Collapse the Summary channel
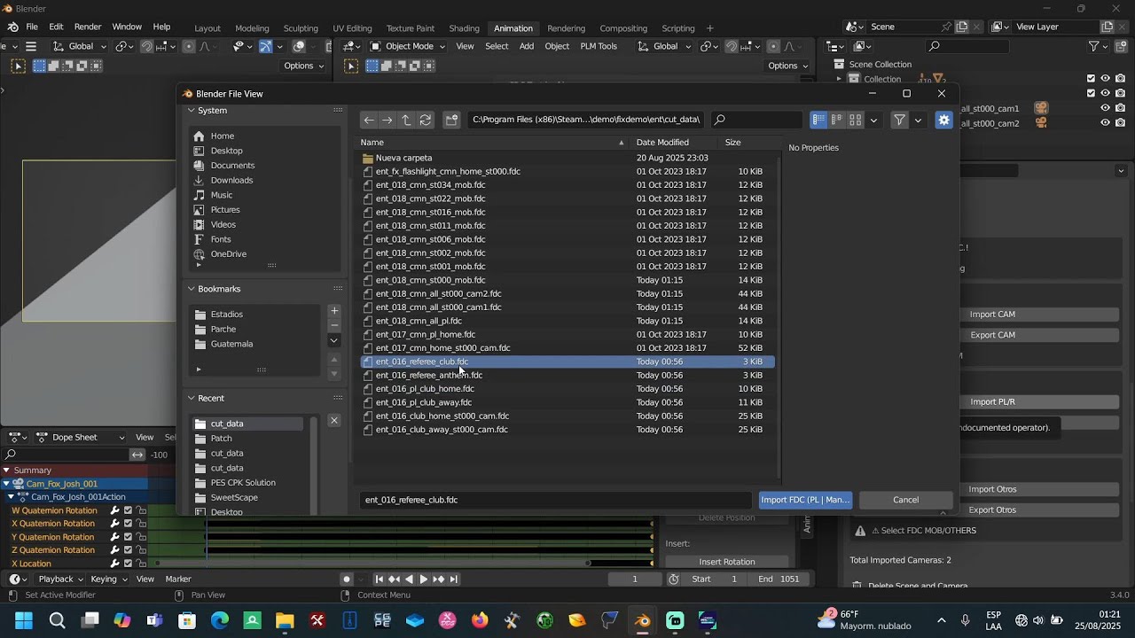Viewport: 1135px width, 638px height. coord(6,471)
